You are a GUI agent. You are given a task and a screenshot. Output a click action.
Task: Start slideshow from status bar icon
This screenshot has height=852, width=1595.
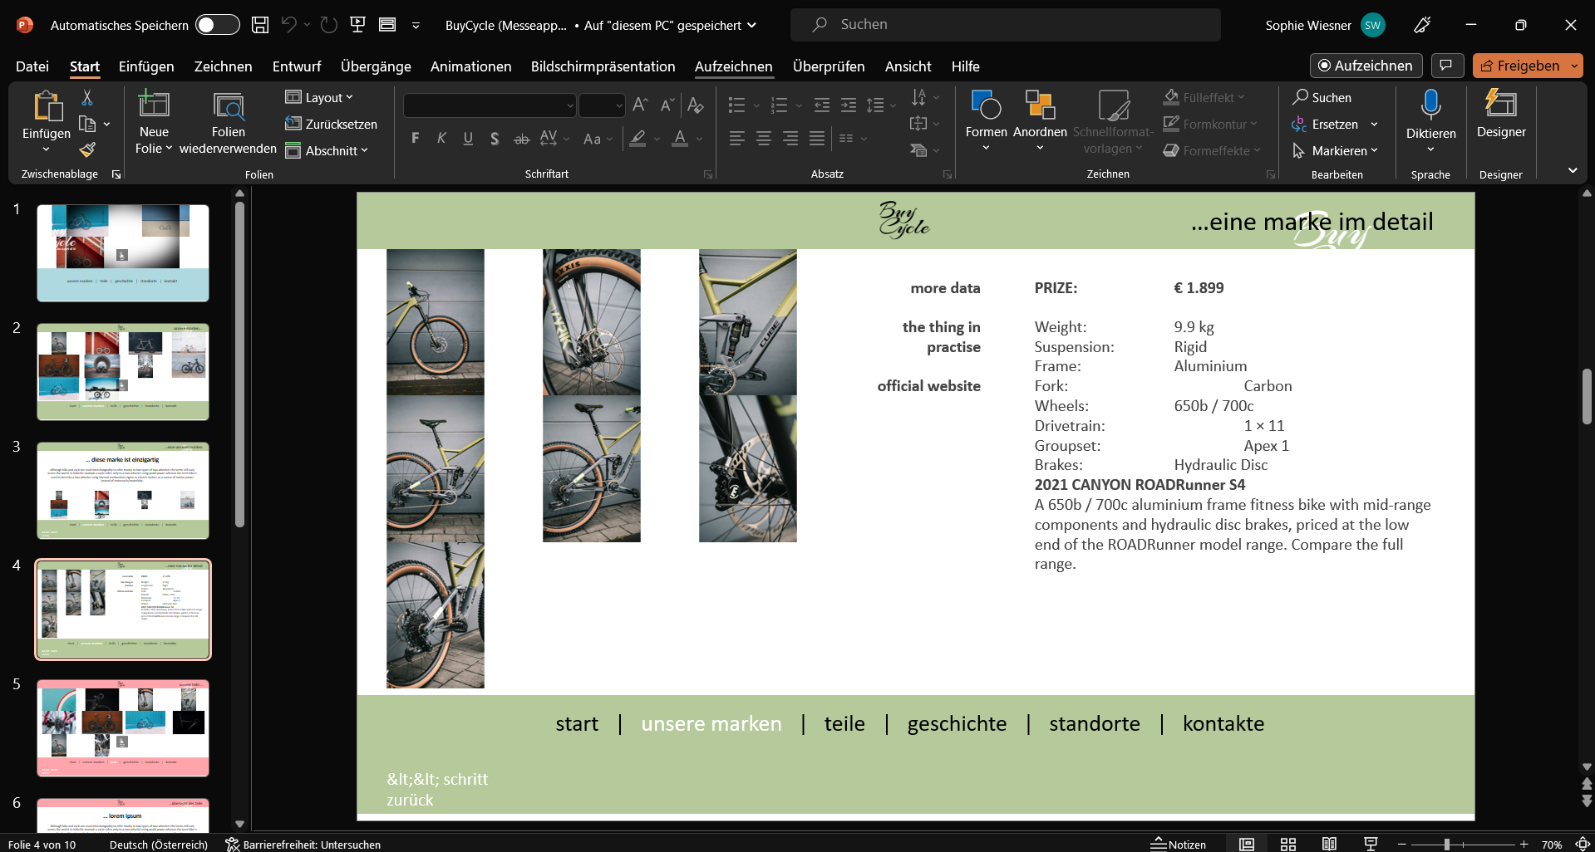[1371, 844]
